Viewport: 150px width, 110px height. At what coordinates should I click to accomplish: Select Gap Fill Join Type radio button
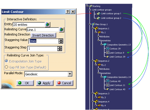6,67
